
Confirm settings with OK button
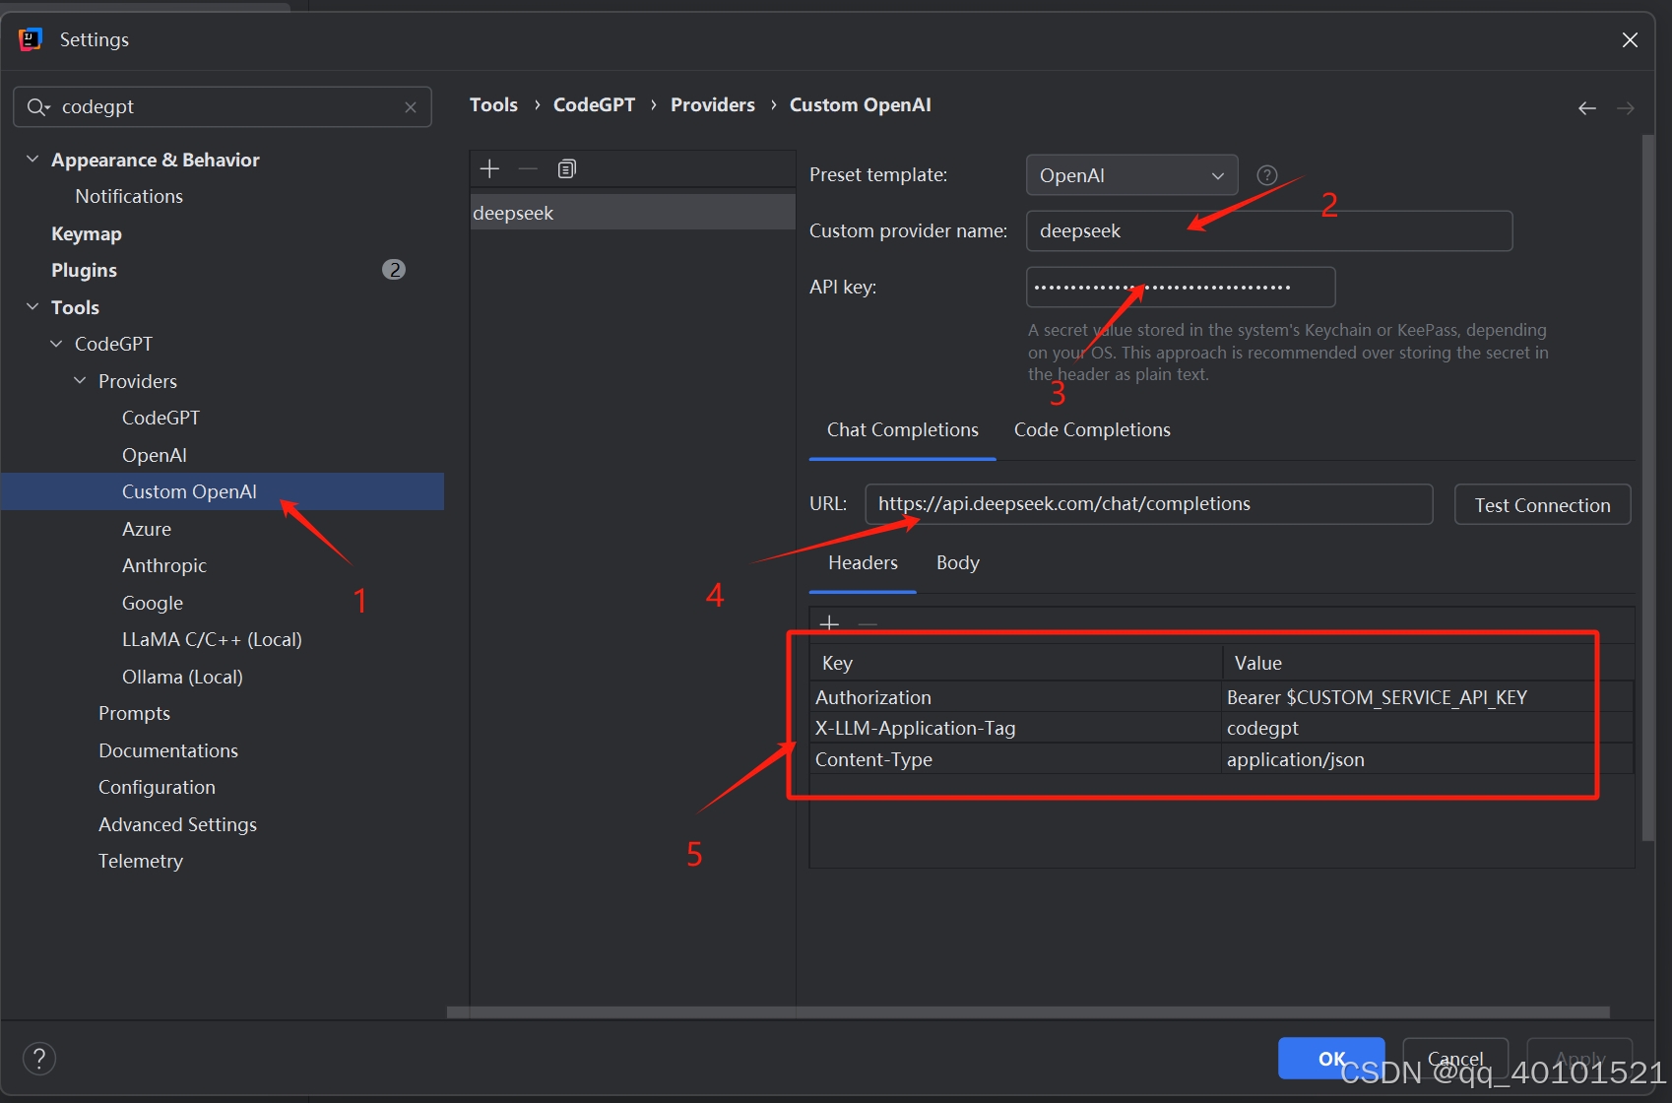(1331, 1059)
